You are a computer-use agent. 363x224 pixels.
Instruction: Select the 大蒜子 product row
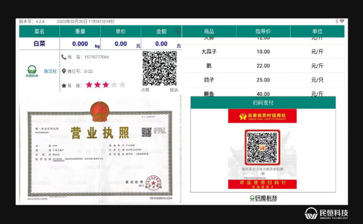tap(263, 52)
